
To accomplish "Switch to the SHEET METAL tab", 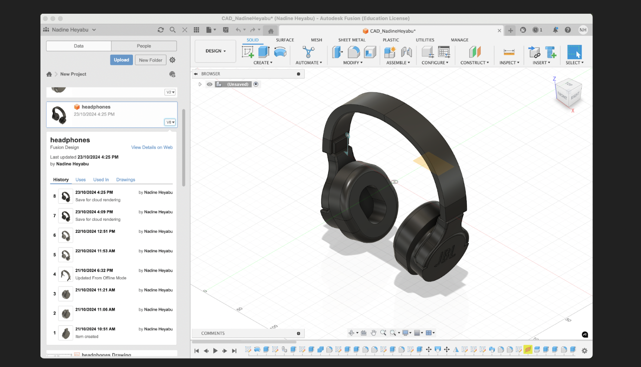I will (x=352, y=40).
